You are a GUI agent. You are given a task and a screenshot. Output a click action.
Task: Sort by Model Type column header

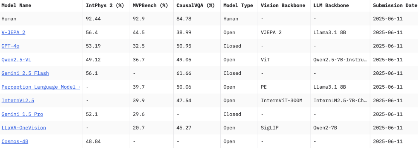pyautogui.click(x=238, y=5)
